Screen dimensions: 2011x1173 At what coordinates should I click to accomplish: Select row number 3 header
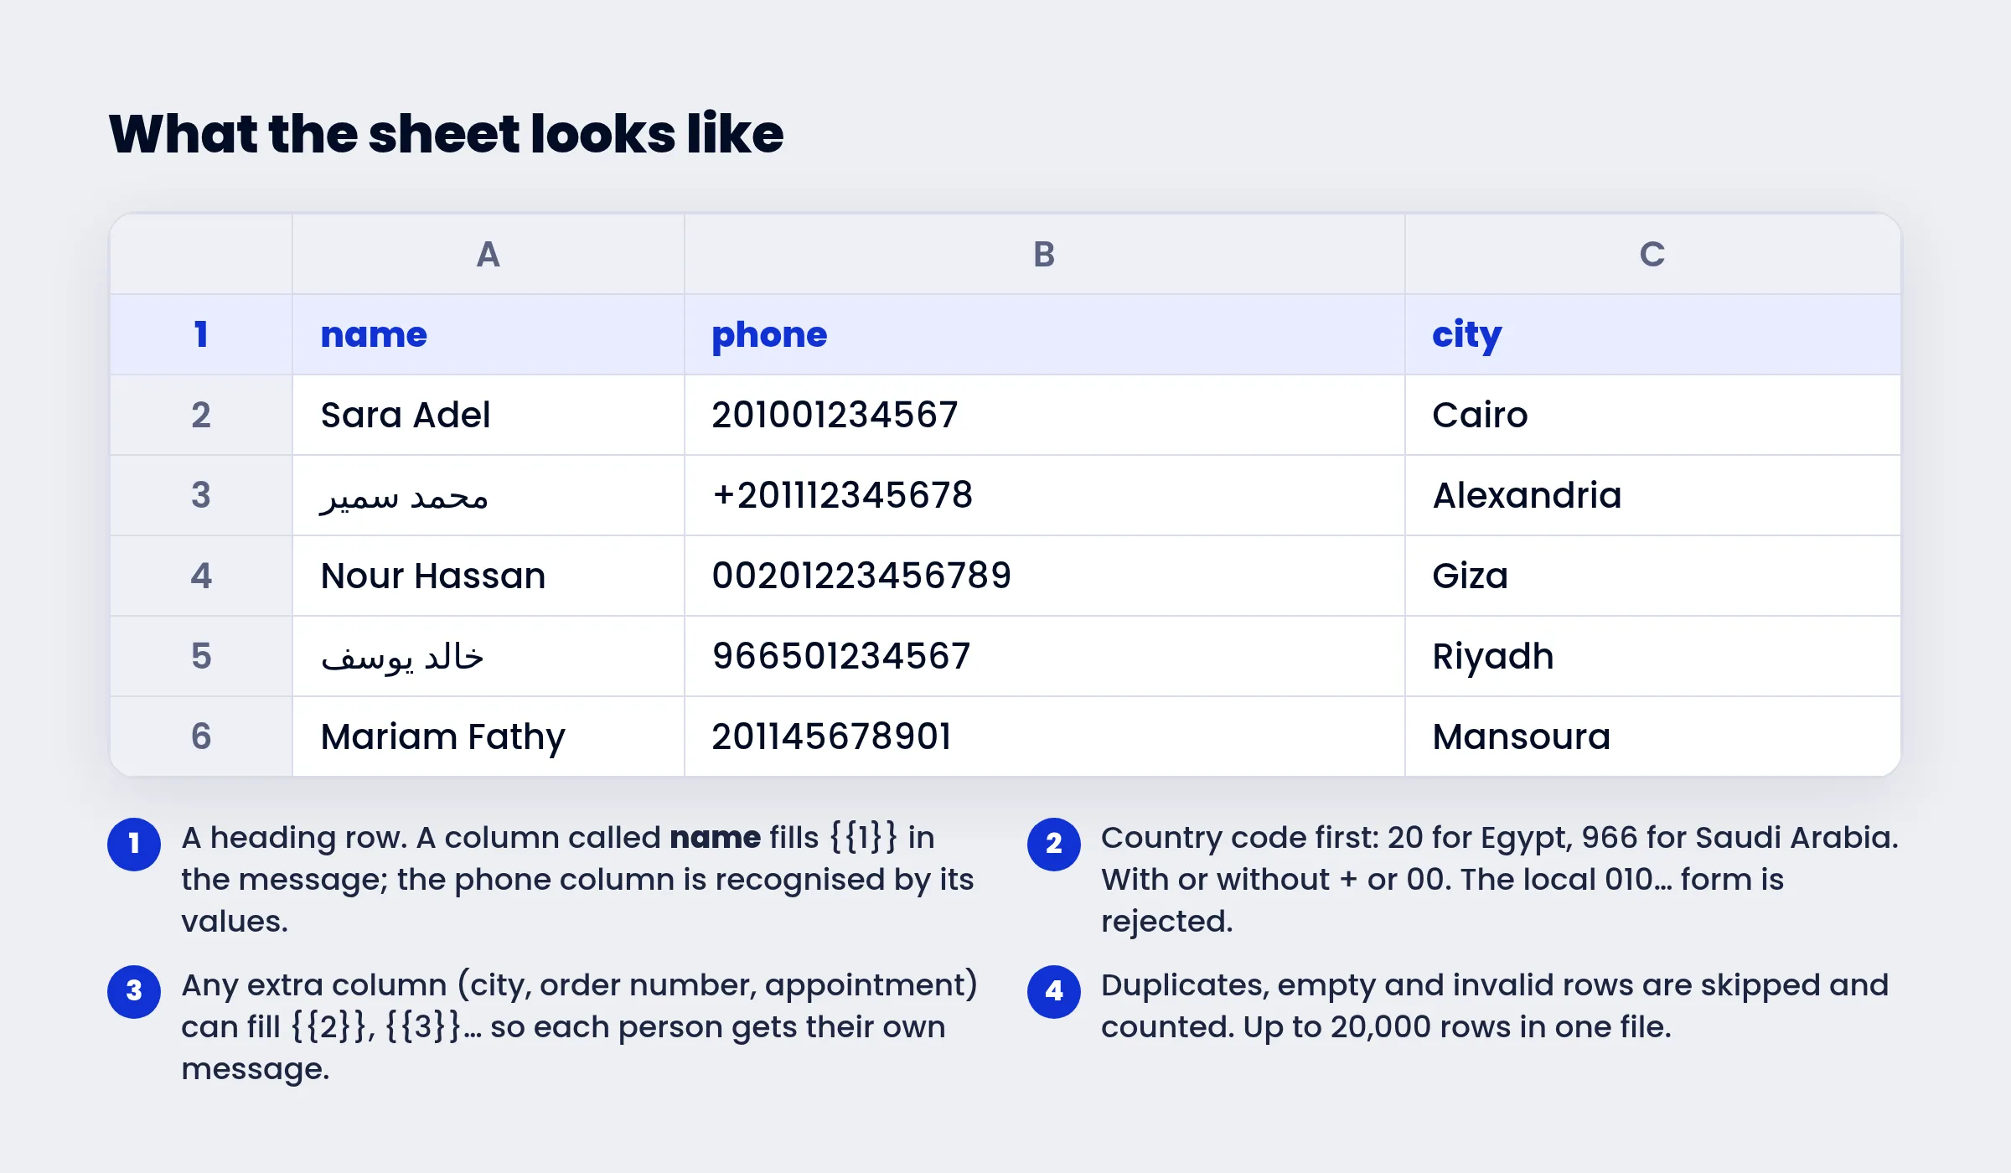tap(201, 495)
